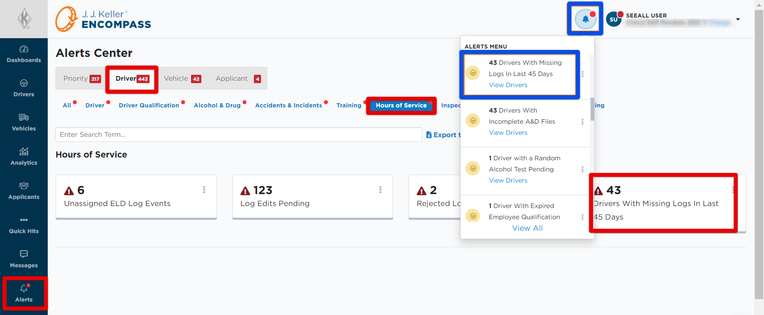Click the Enter Search Term field
This screenshot has height=315, width=764.
239,134
